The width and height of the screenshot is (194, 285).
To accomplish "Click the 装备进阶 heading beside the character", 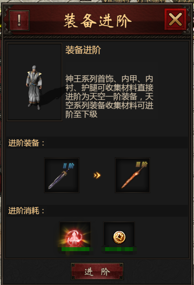I will pyautogui.click(x=83, y=50).
